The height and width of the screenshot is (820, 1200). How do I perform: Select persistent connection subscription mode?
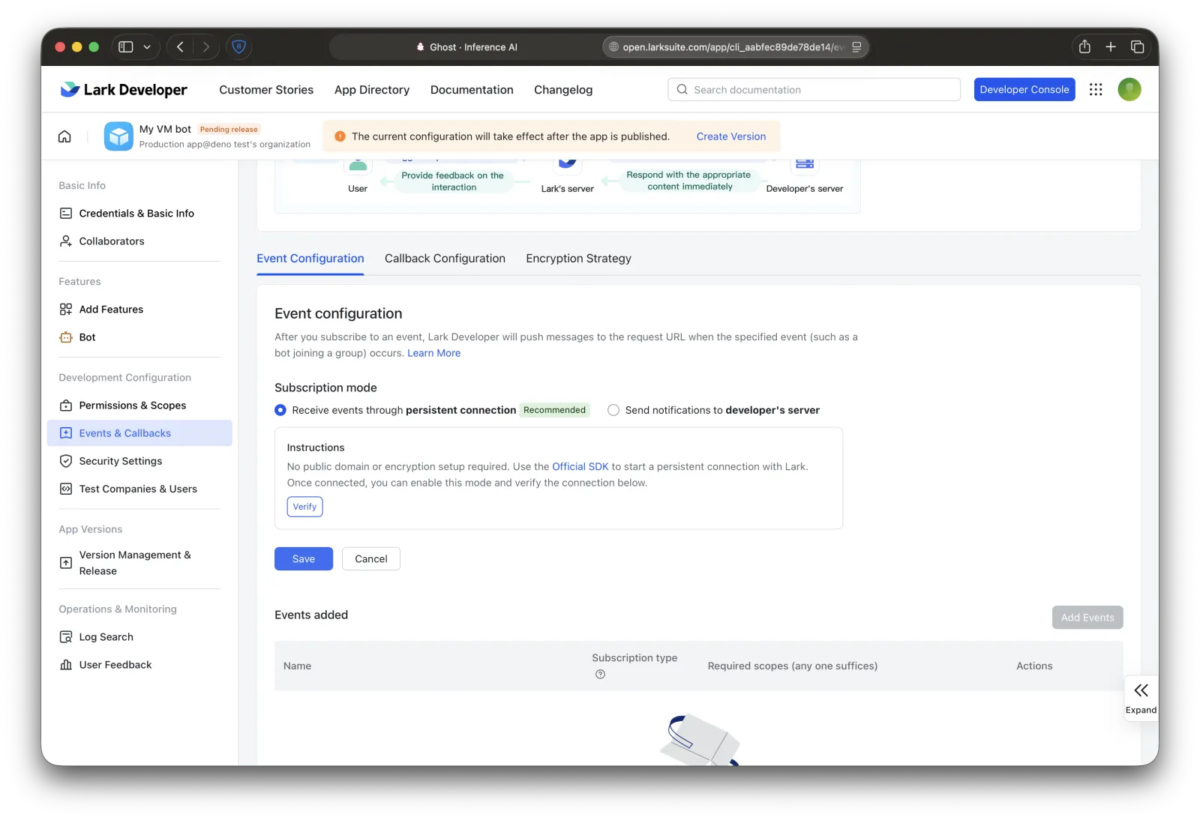pyautogui.click(x=280, y=410)
